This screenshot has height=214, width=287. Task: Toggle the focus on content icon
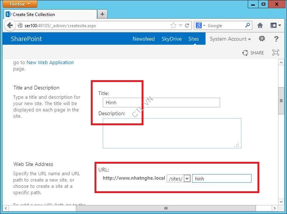point(276,53)
